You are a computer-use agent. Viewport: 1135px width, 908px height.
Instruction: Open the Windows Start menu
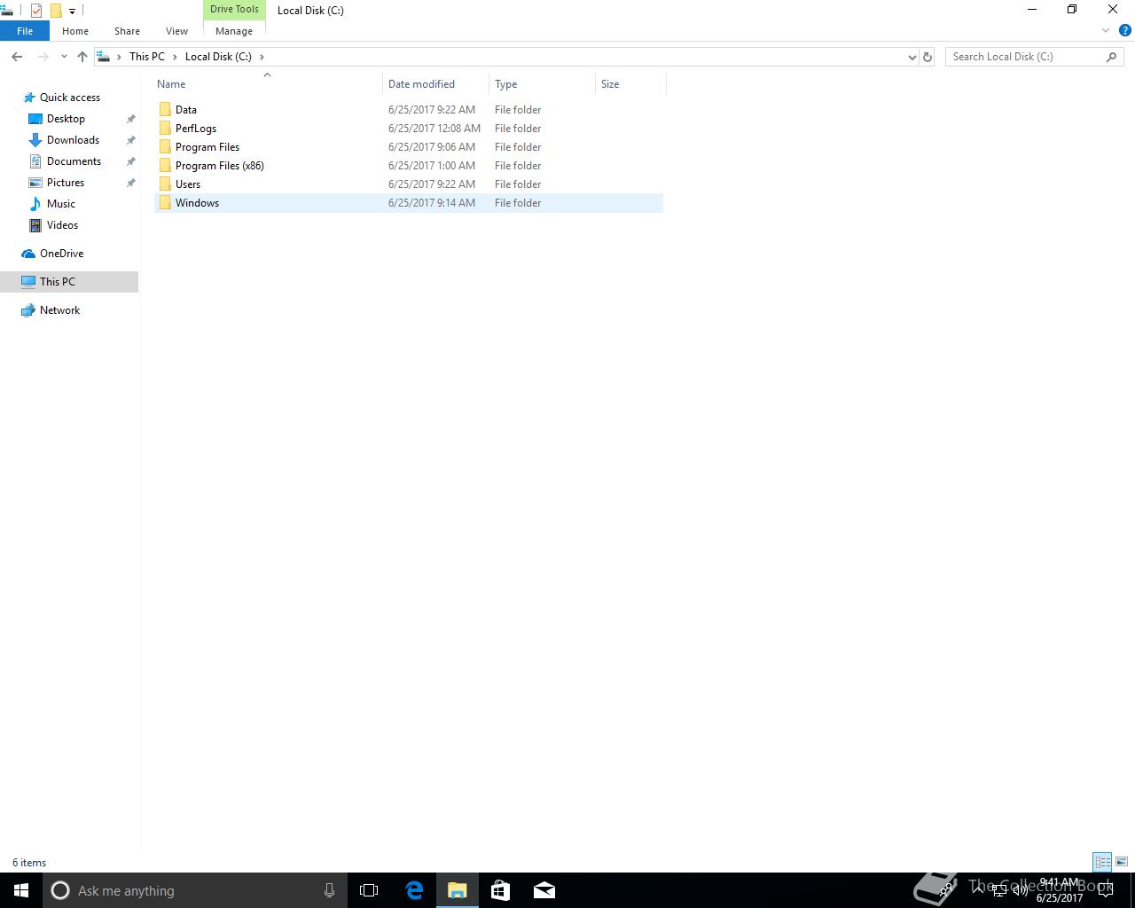[x=21, y=890]
